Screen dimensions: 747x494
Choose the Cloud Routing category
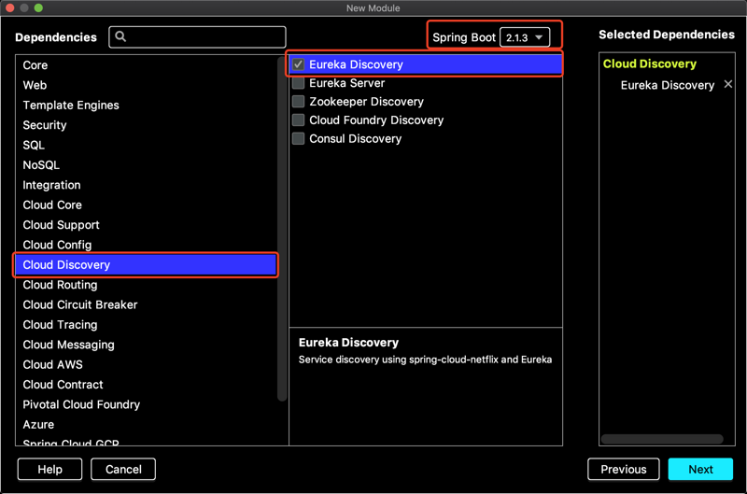(x=60, y=285)
